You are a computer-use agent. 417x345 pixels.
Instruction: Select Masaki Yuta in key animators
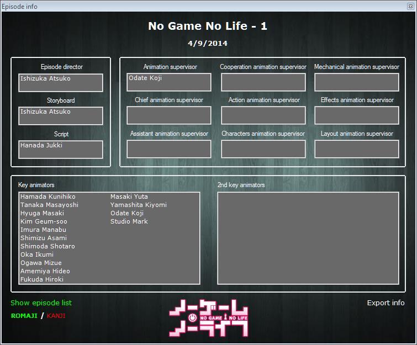click(129, 197)
